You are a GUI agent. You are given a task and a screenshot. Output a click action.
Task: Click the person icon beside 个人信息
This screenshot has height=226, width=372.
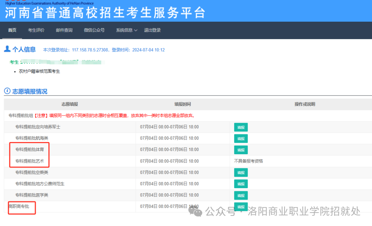tap(7, 49)
